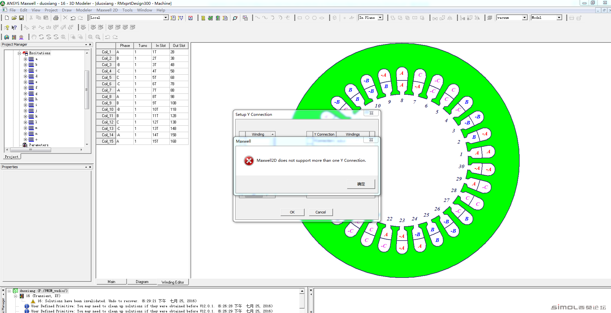Open the Maxwell 2D menu
The width and height of the screenshot is (611, 313).
point(107,10)
